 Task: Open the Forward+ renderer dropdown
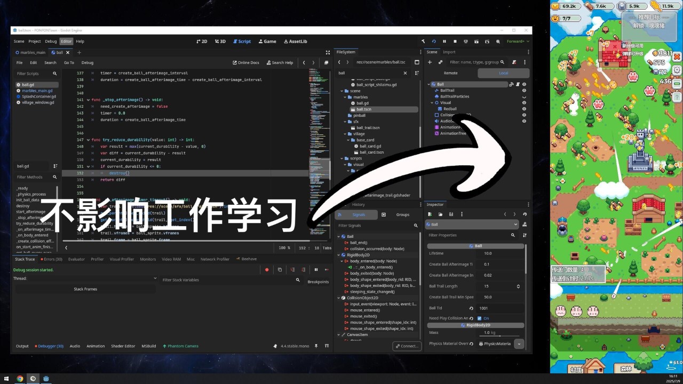[x=518, y=41]
